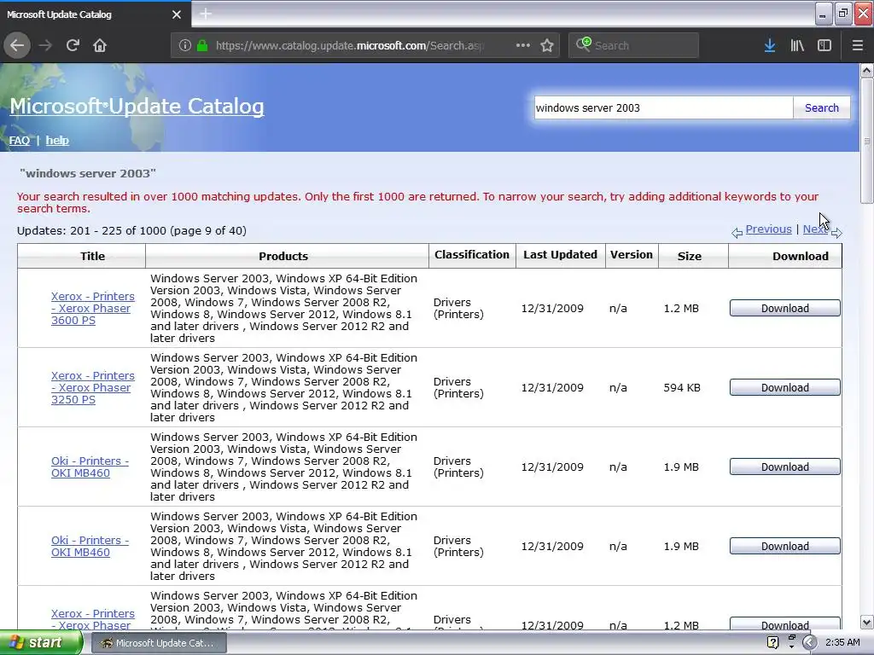Open Xerox Phaser 3250 PS update link
Screen dimensions: 874x655
92,388
